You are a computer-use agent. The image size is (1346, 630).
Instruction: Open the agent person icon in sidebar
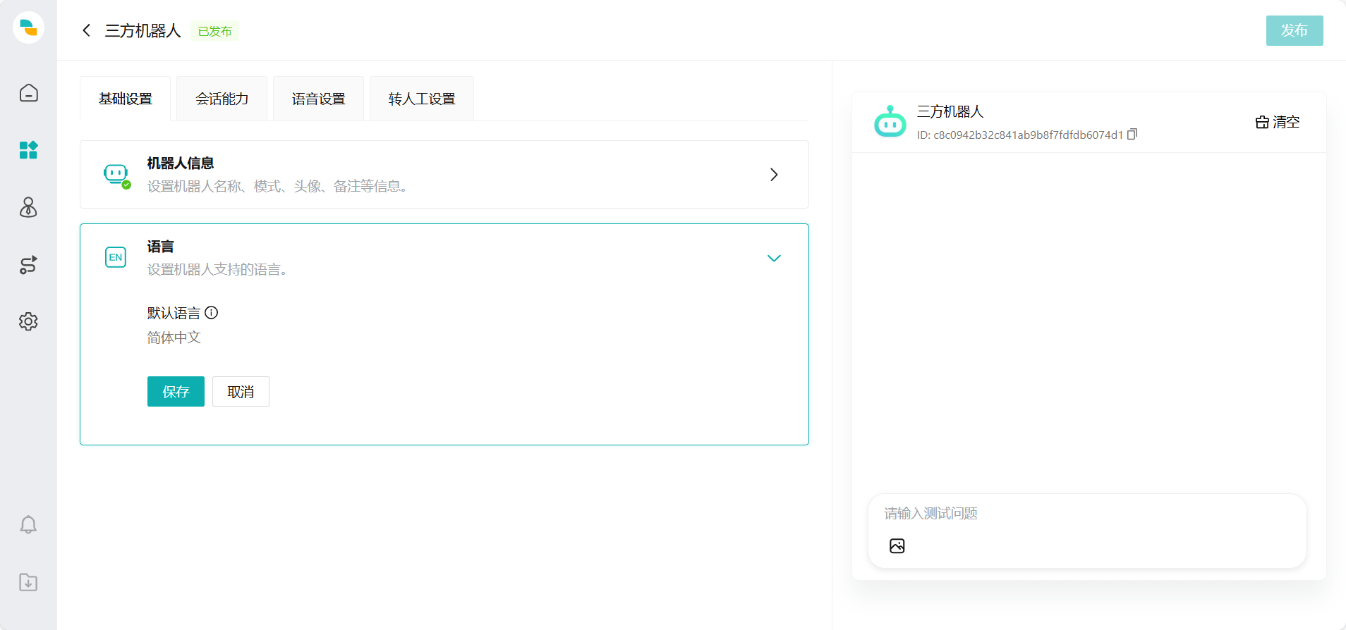pos(28,207)
